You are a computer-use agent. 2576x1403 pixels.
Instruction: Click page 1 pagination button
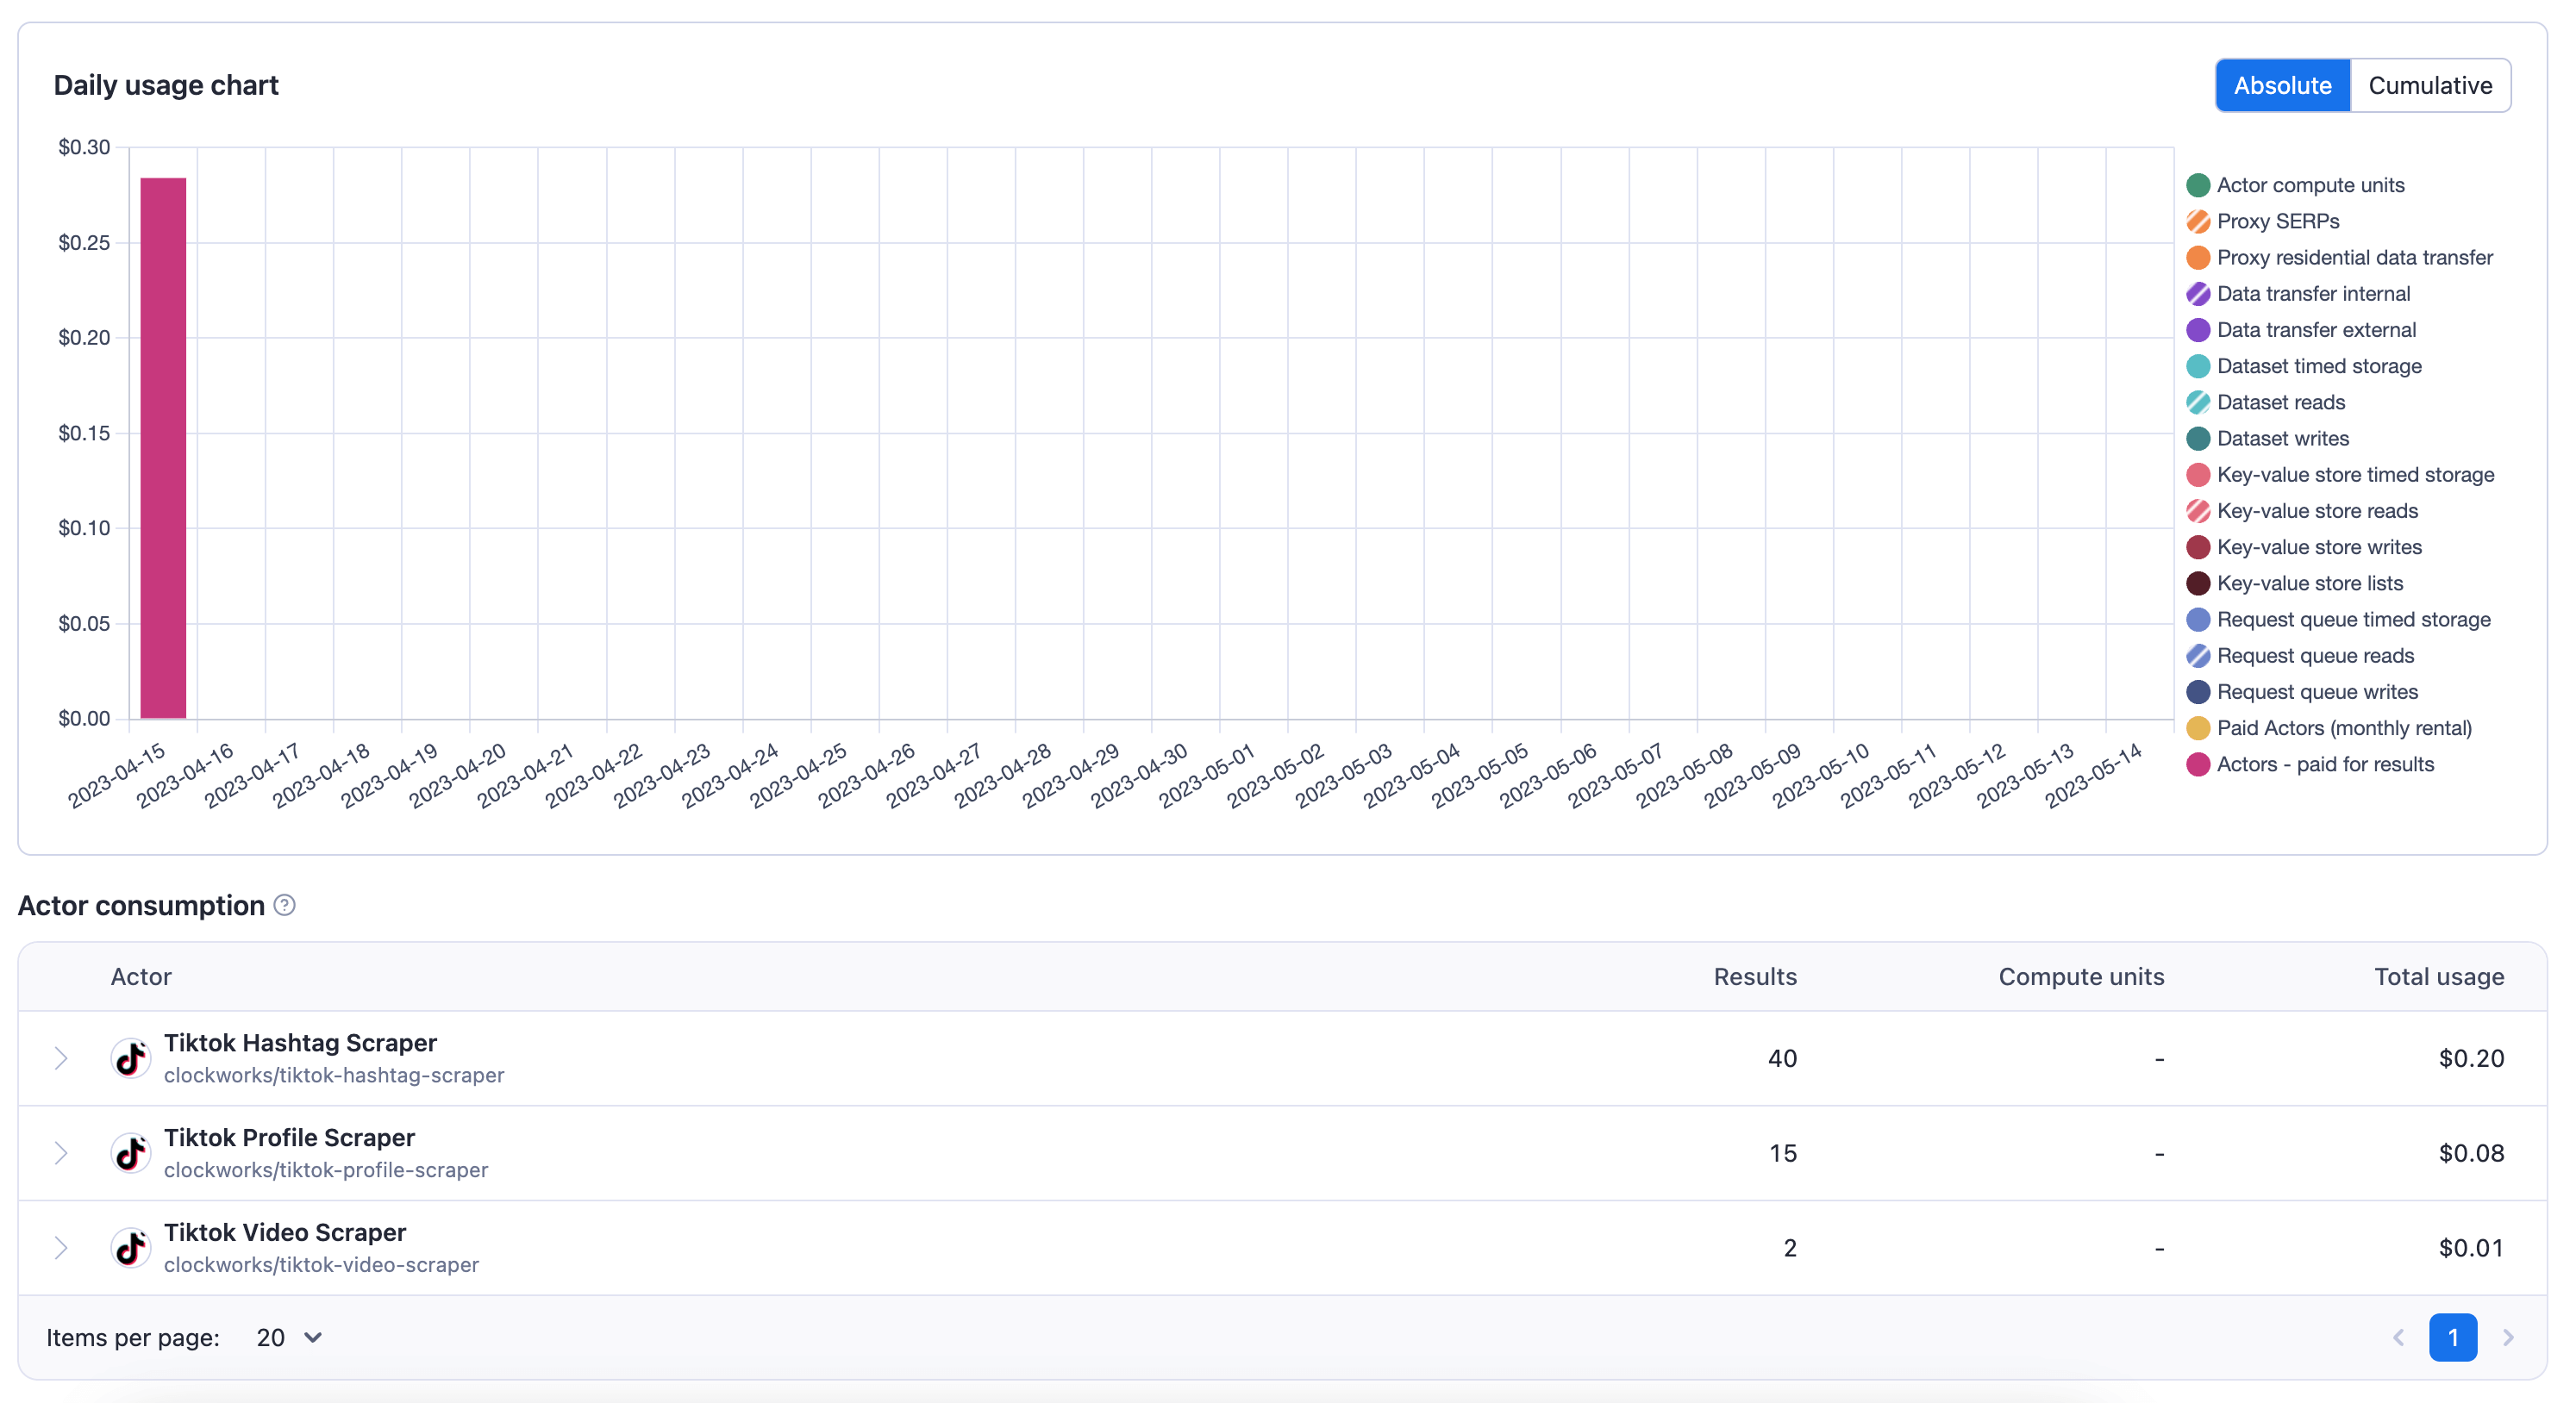click(x=2452, y=1337)
